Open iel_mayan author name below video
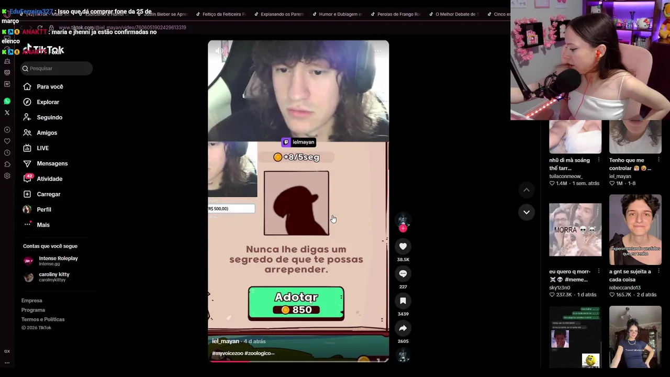The height and width of the screenshot is (377, 670). (x=226, y=341)
